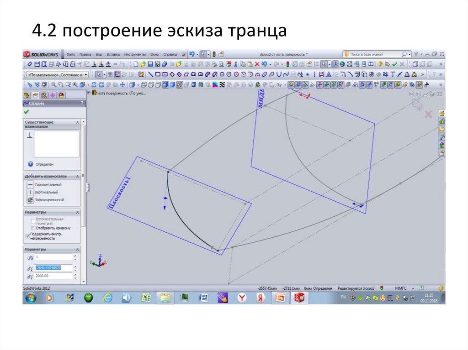Click the highlighted X coordinate field

coord(53,268)
